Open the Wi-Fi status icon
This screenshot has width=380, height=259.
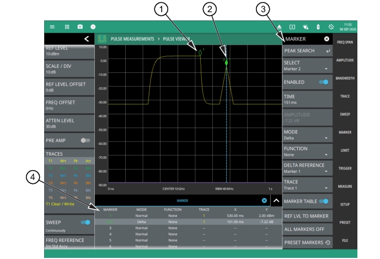306,27
